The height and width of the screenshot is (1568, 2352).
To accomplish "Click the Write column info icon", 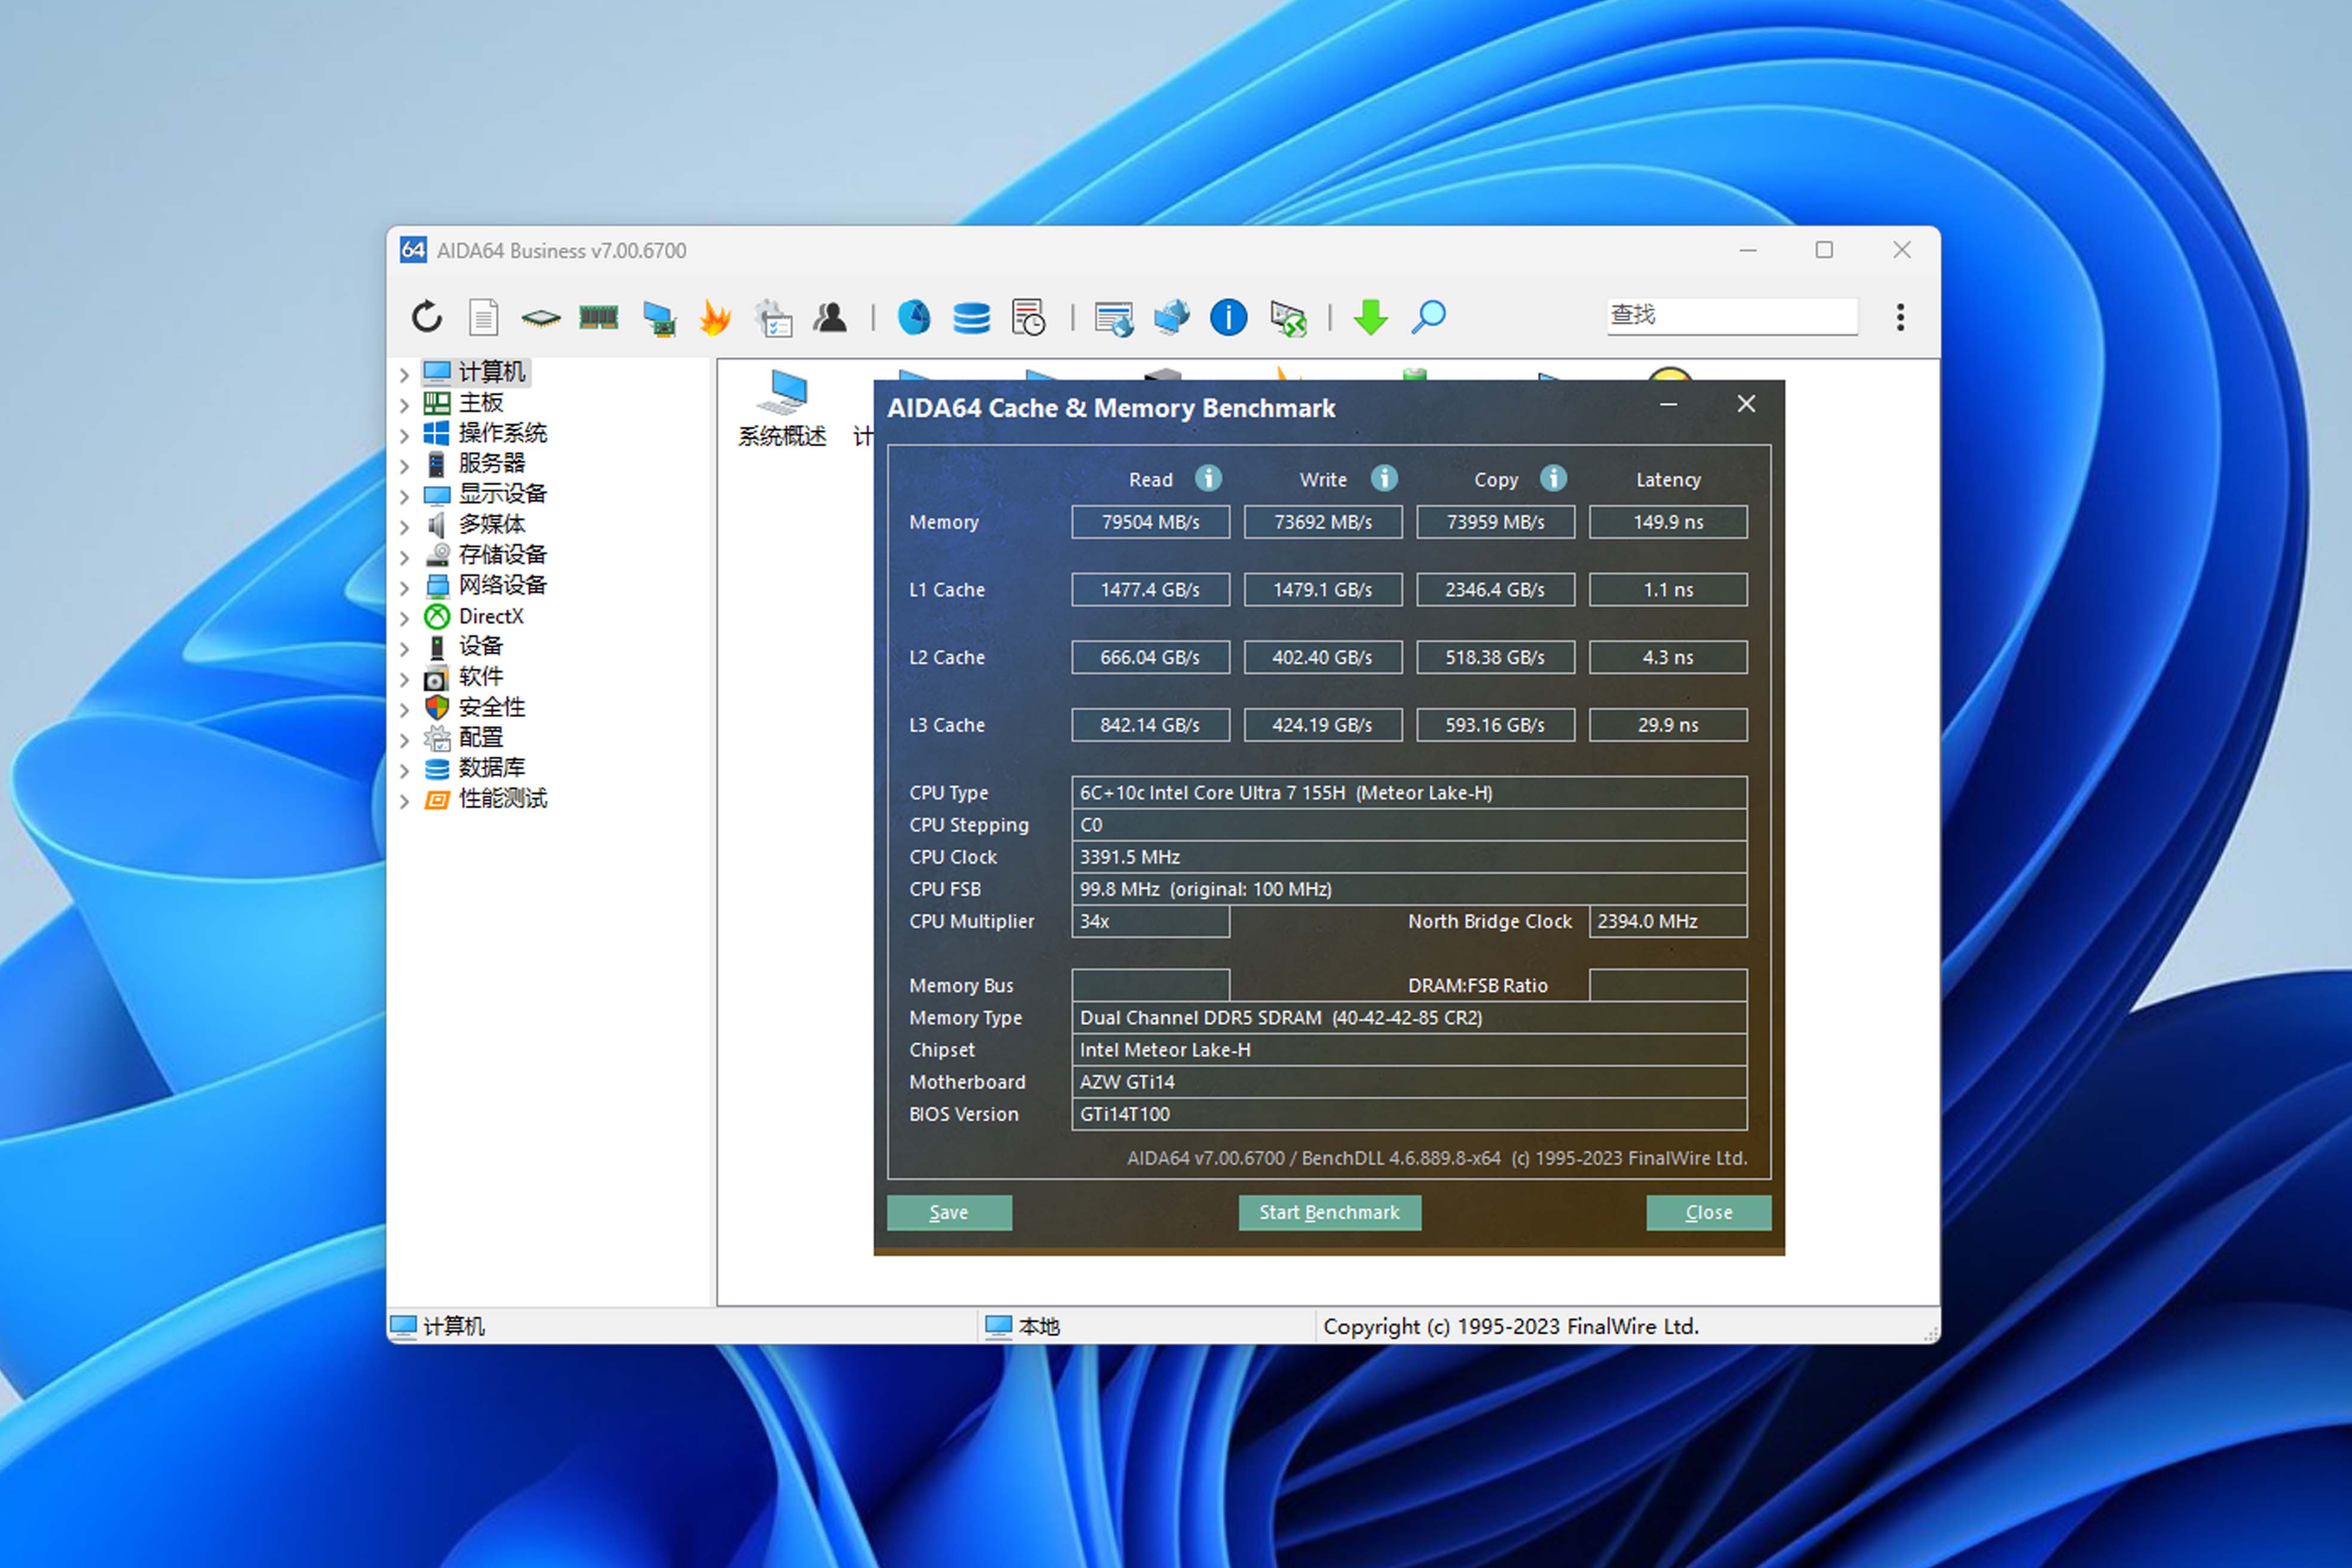I will point(1384,479).
